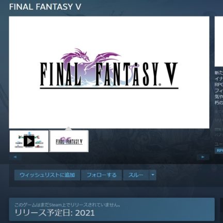Click the スルー ignore button
The width and height of the screenshot is (223, 223).
pyautogui.click(x=136, y=175)
